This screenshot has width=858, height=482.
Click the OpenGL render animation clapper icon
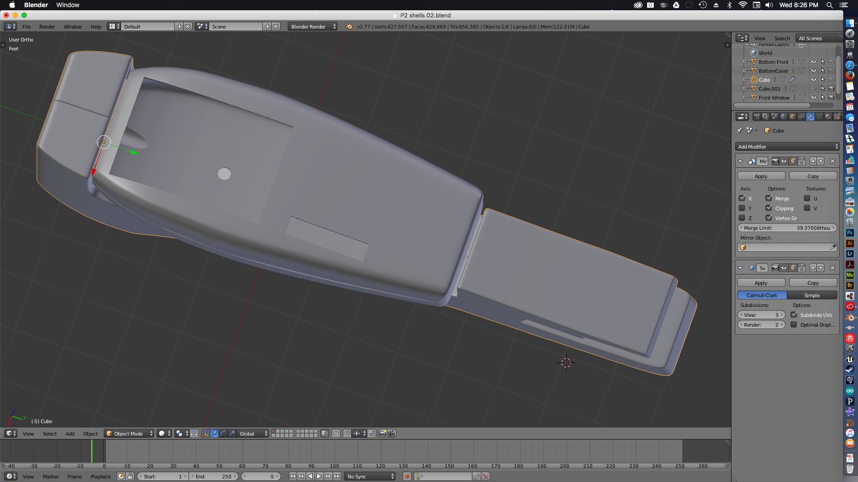pyautogui.click(x=391, y=433)
